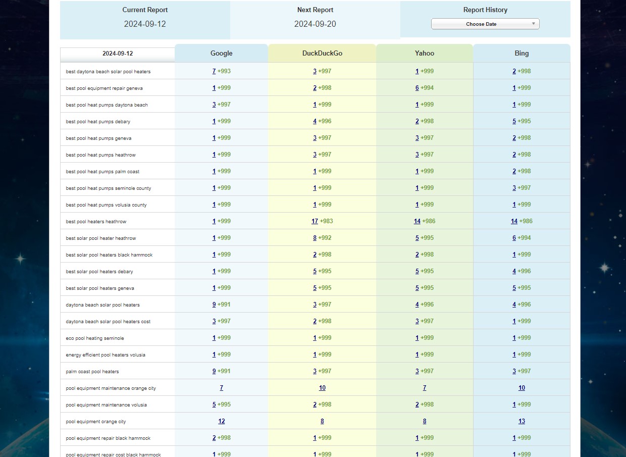
Task: Open DuckDuckGo rank 17 for best pool heaters heathrow
Action: pyautogui.click(x=315, y=221)
